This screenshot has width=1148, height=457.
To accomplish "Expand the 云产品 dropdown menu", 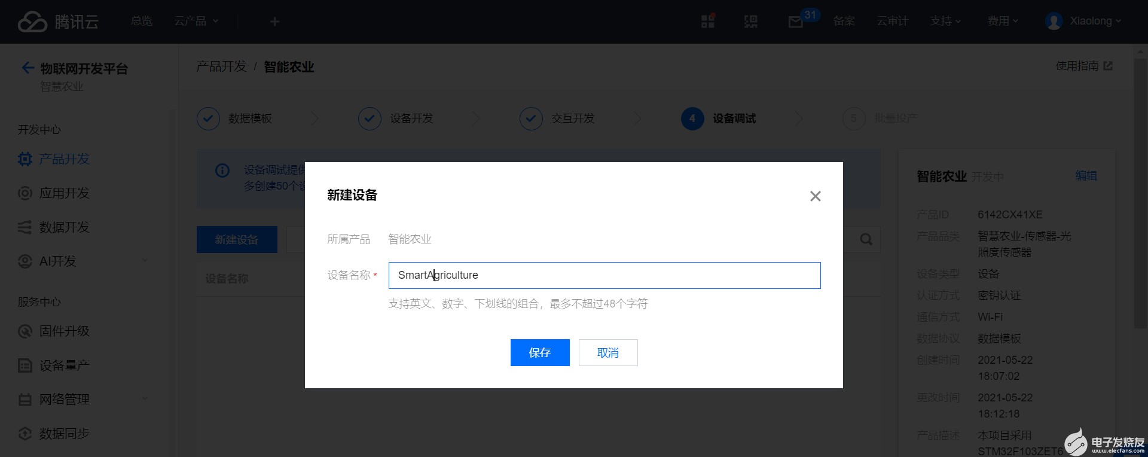I will (x=196, y=22).
